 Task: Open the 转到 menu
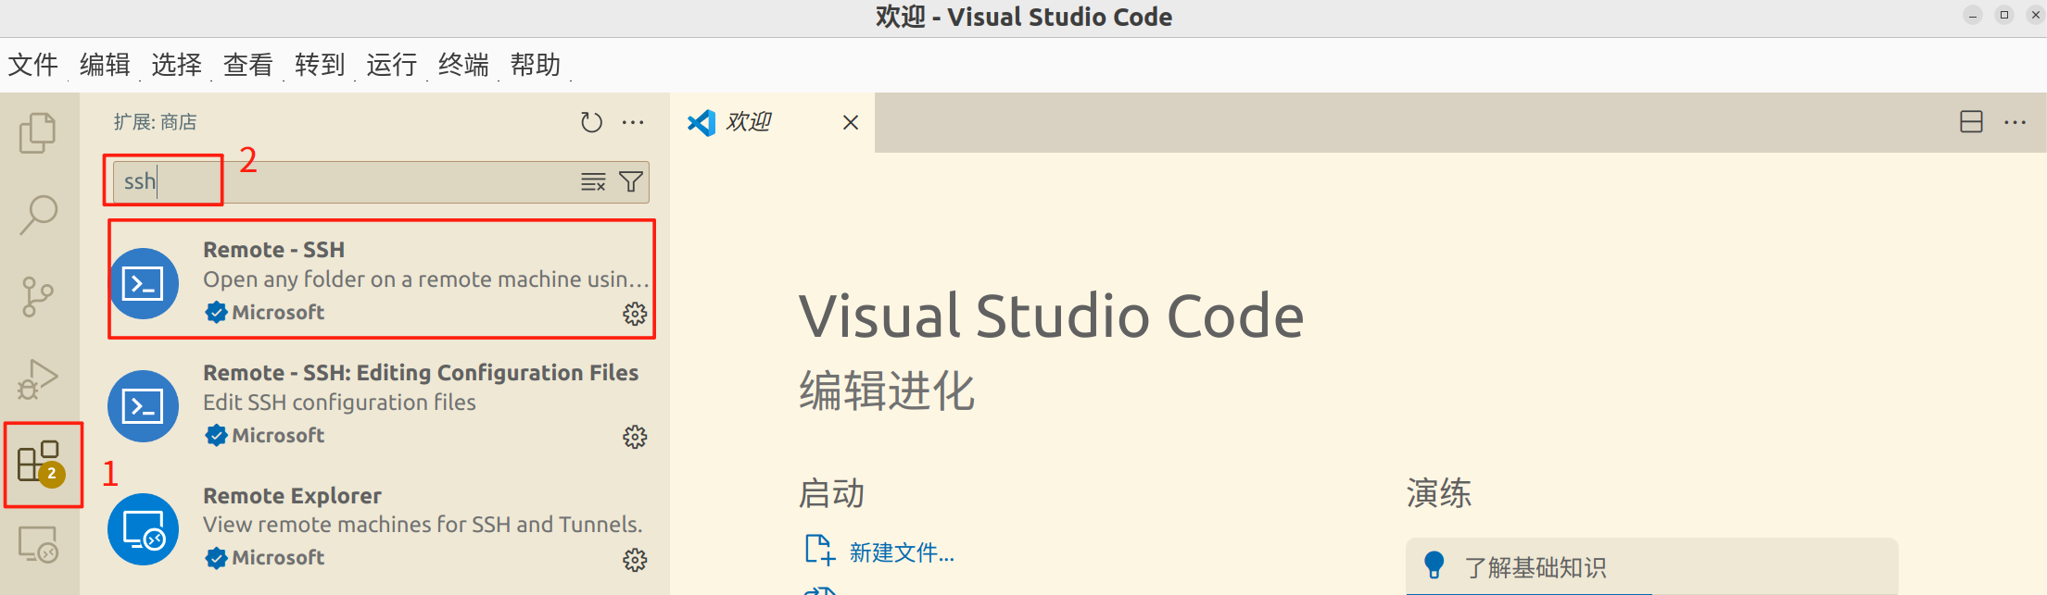(320, 65)
